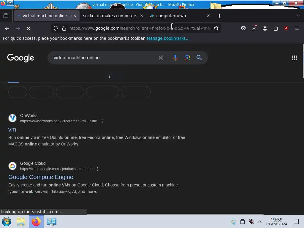Open a new tab
304x228 pixels.
(x=219, y=16)
